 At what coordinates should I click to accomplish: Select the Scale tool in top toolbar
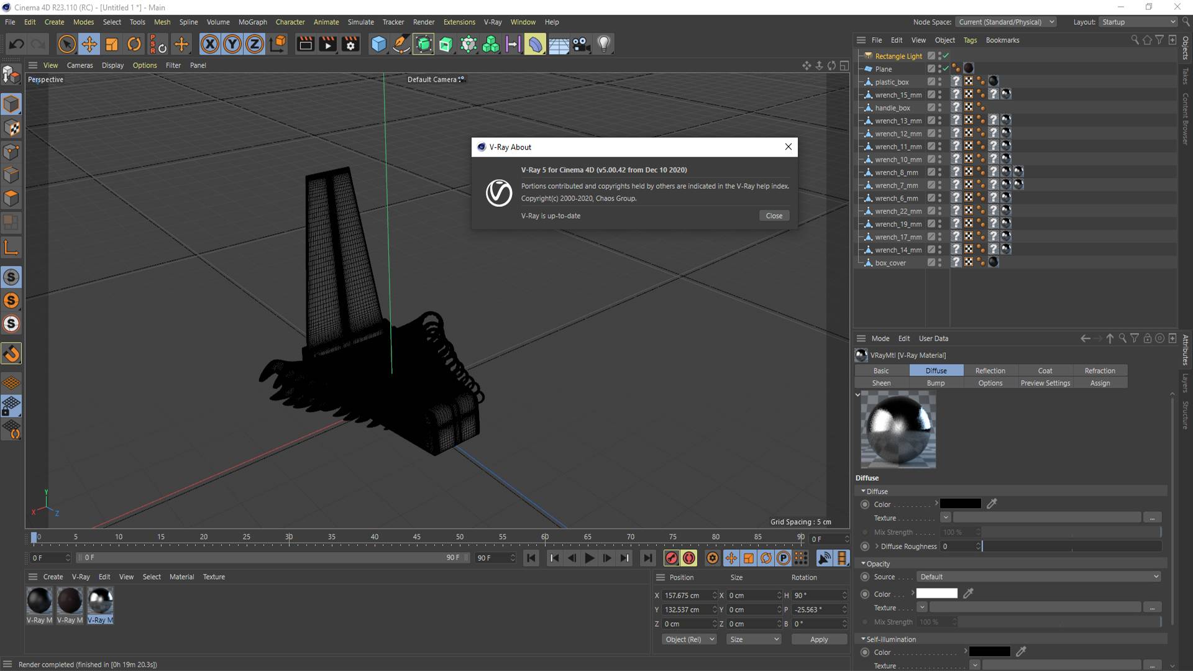(x=112, y=44)
